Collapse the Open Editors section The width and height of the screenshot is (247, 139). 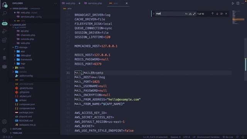(11, 8)
